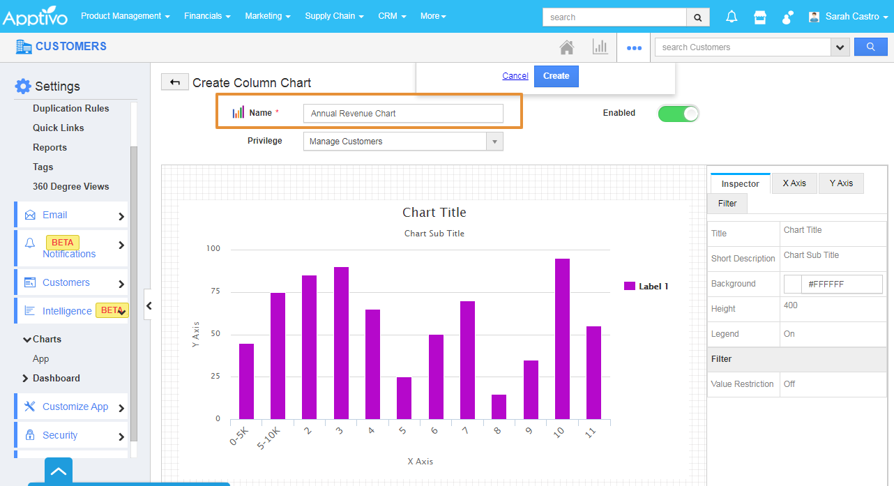Toggle the Label 1 legend series
The width and height of the screenshot is (894, 486).
tap(646, 286)
